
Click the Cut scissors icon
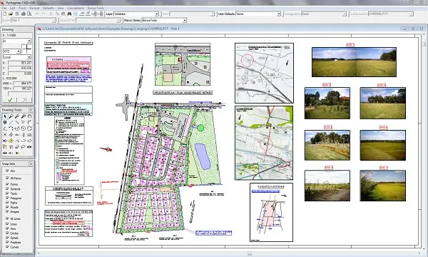coord(51,14)
